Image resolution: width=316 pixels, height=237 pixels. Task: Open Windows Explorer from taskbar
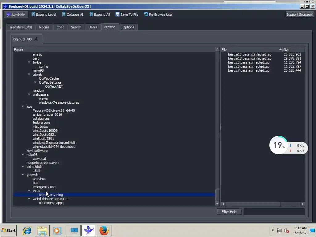42,230
